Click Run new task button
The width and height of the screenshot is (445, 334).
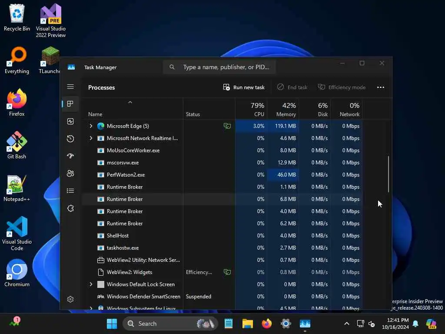click(x=244, y=87)
